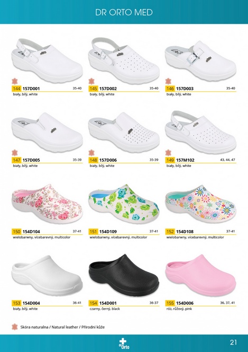This screenshot has height=352, width=248.
Task: Click page number 21 in footer
Action: (233, 342)
